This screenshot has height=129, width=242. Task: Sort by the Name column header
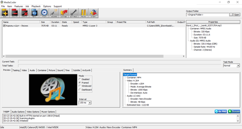21,22
